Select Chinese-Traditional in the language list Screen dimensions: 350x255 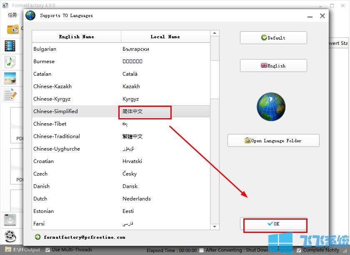pos(57,136)
